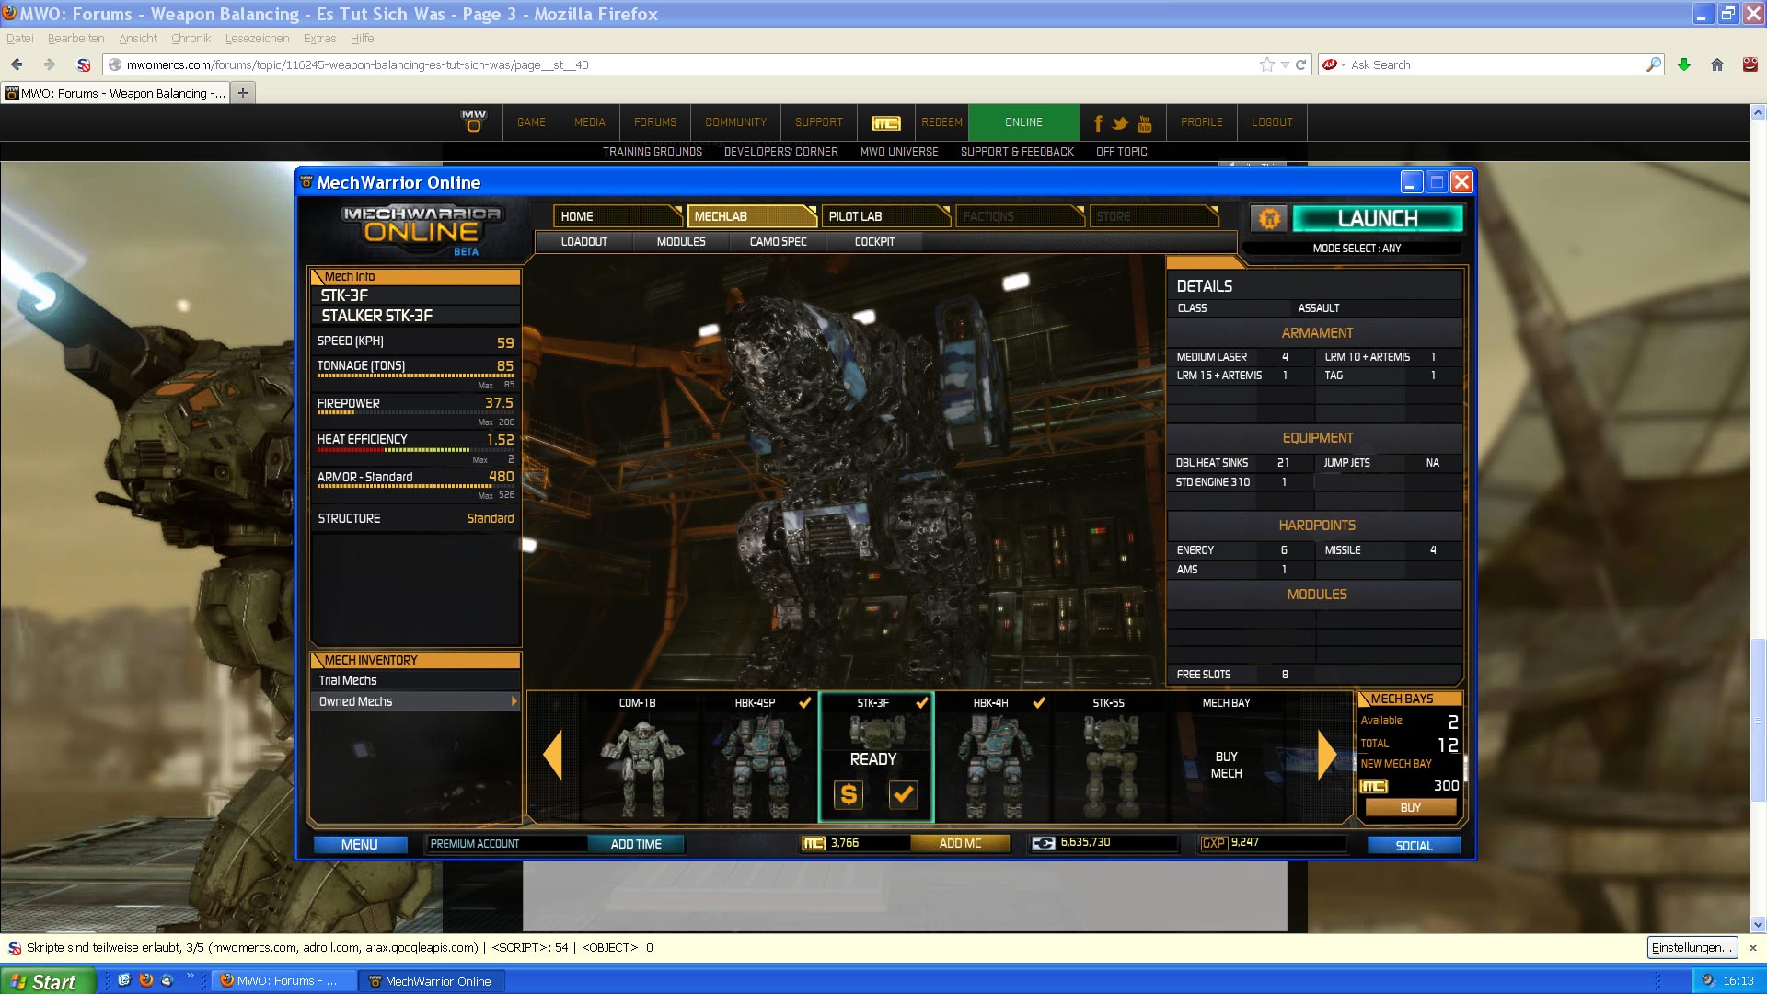Click the ADD MC button
The width and height of the screenshot is (1767, 994).
(960, 843)
